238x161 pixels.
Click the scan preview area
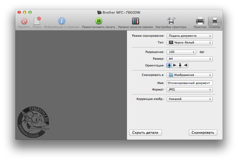click(71, 85)
